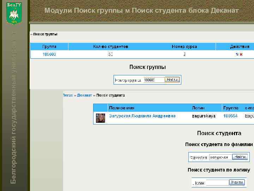Click the slide title about Деканат modules

tap(141, 10)
